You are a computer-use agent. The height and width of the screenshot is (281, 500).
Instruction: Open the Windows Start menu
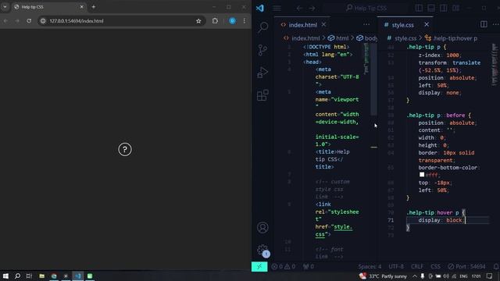[x=5, y=276]
